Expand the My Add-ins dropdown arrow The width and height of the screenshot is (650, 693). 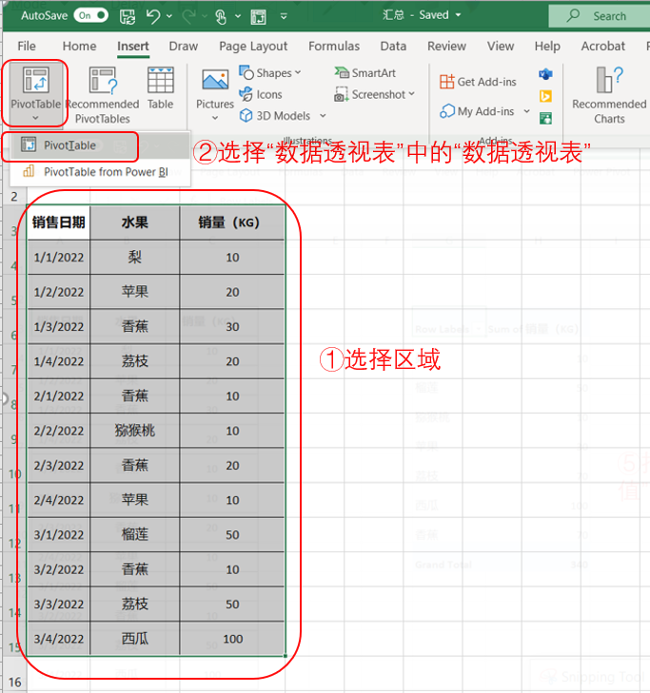526,111
